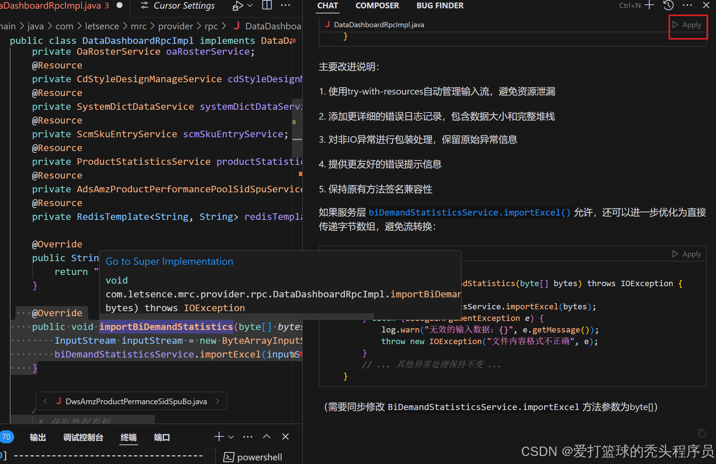Click left chevron before DwsAmzProductPermanceSidSpuBo.java
The image size is (716, 464).
pyautogui.click(x=45, y=401)
